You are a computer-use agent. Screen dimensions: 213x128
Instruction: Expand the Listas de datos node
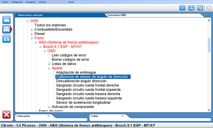49,64
